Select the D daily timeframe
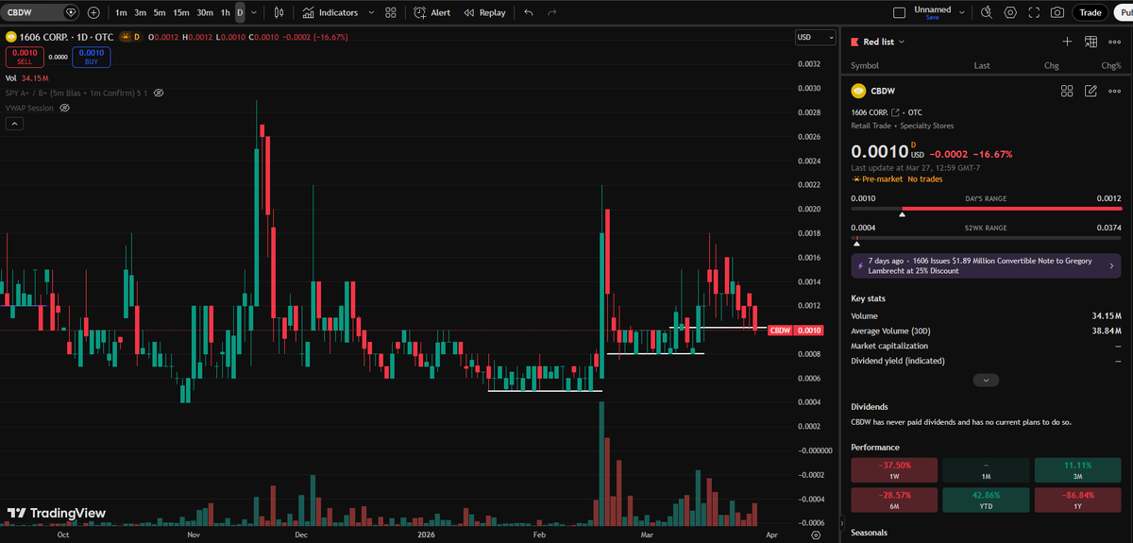Screen dimensions: 1133x543 tap(240, 12)
